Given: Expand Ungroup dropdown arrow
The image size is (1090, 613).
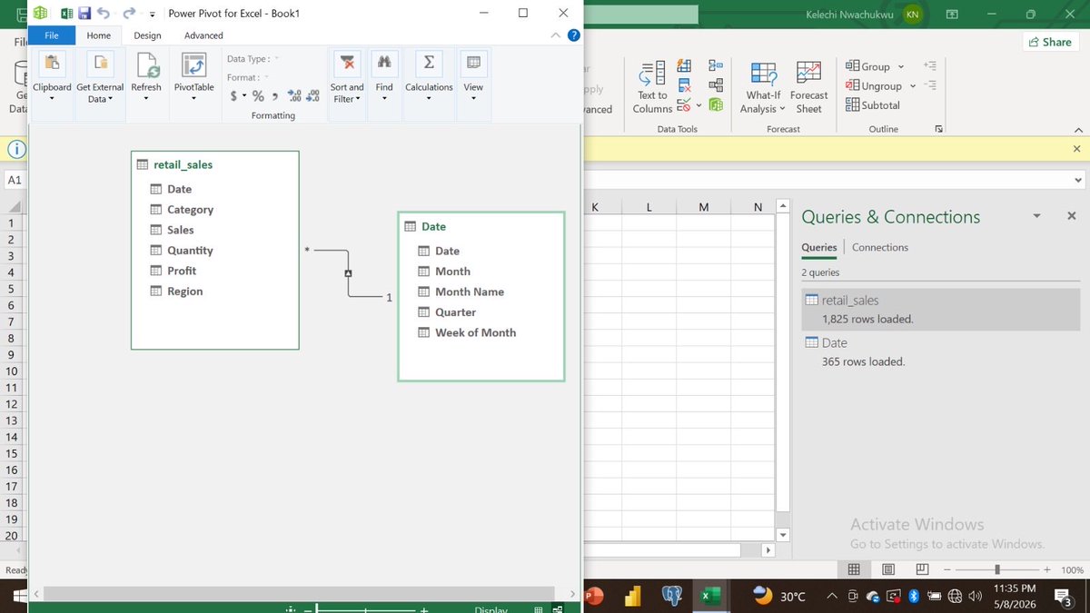Looking at the screenshot, I should point(912,86).
